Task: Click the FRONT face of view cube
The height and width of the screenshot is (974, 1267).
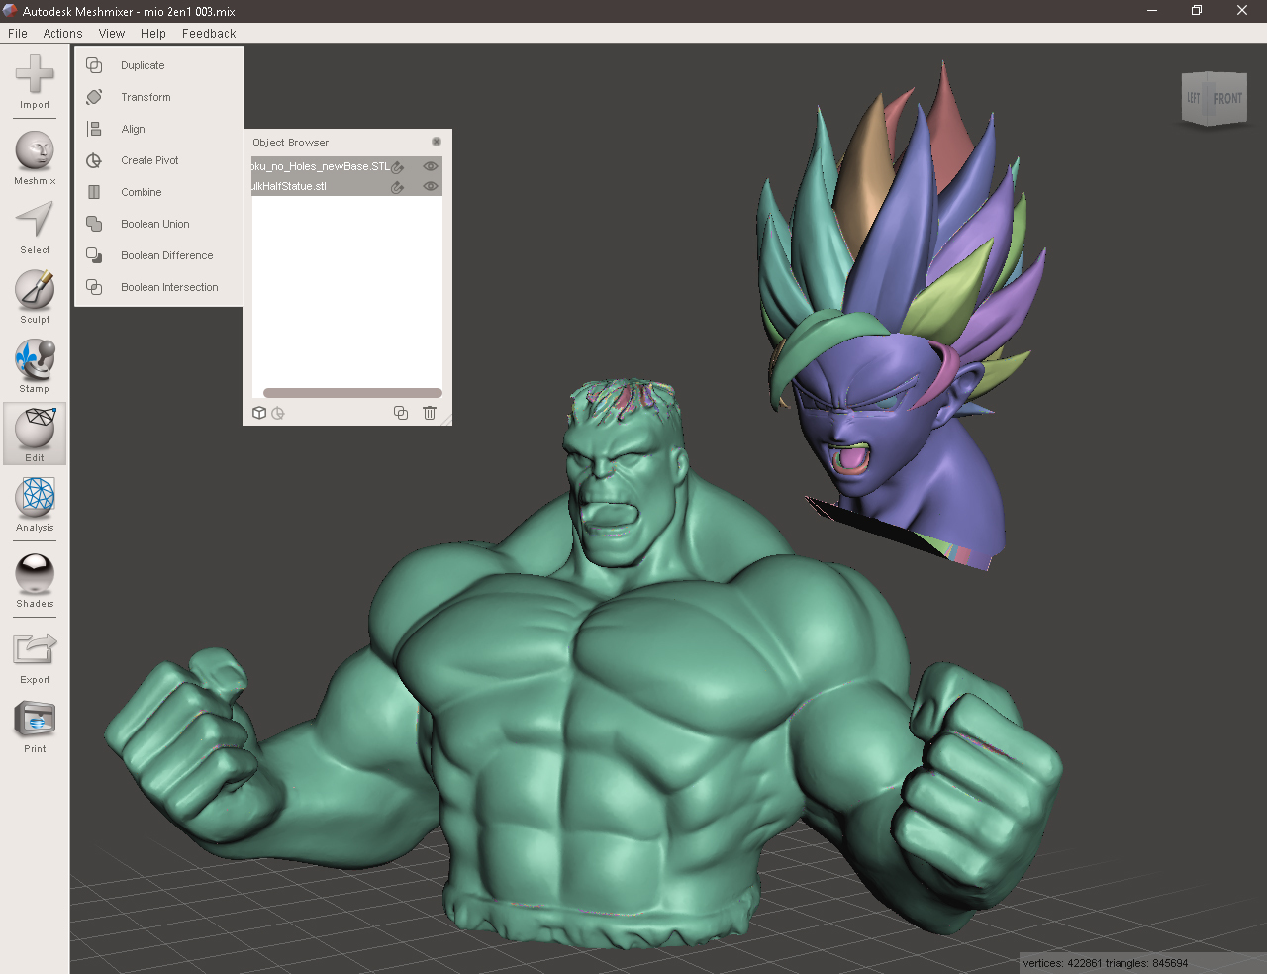Action: [x=1227, y=99]
